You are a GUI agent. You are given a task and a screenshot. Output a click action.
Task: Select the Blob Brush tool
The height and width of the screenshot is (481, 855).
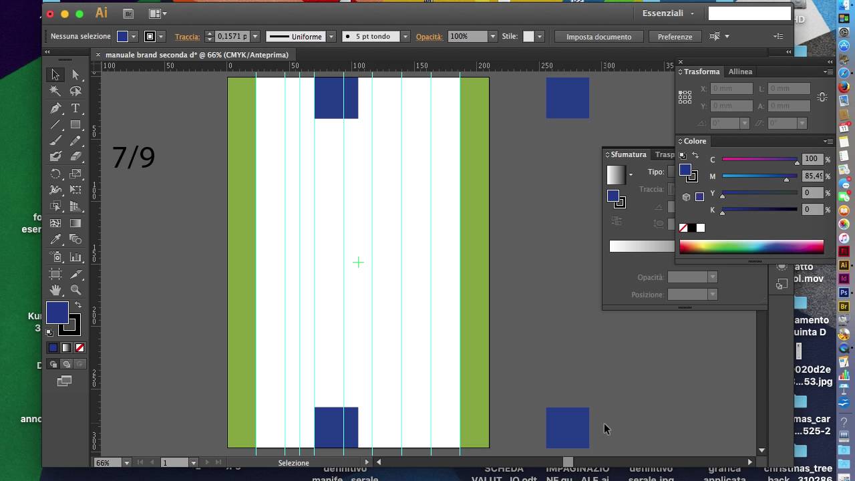55,157
